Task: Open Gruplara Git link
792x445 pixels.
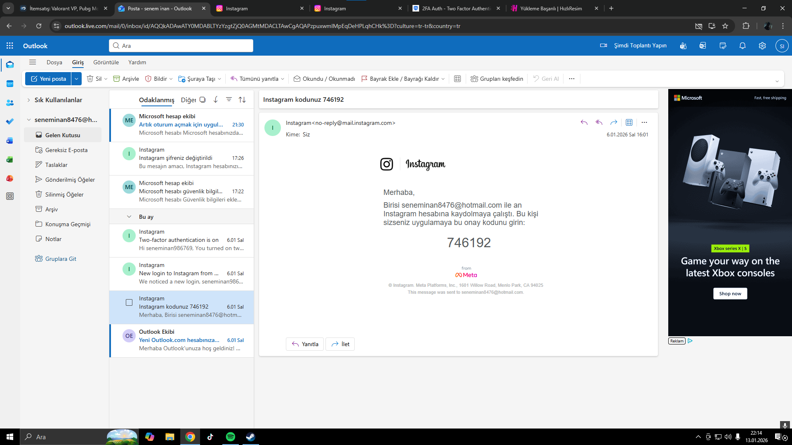Action: 61,259
